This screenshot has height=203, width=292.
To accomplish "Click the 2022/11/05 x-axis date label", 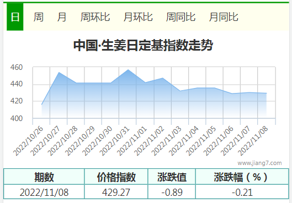I will [201, 141].
